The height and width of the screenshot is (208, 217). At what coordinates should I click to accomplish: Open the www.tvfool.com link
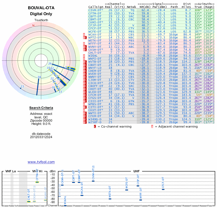click(x=41, y=162)
